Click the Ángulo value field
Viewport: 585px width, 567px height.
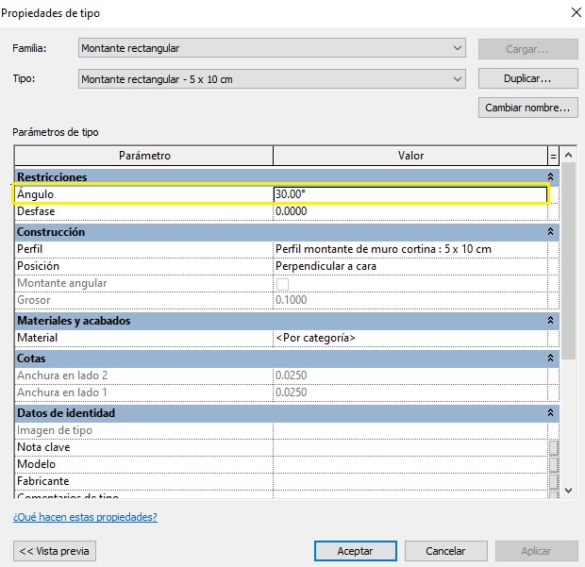click(x=409, y=194)
